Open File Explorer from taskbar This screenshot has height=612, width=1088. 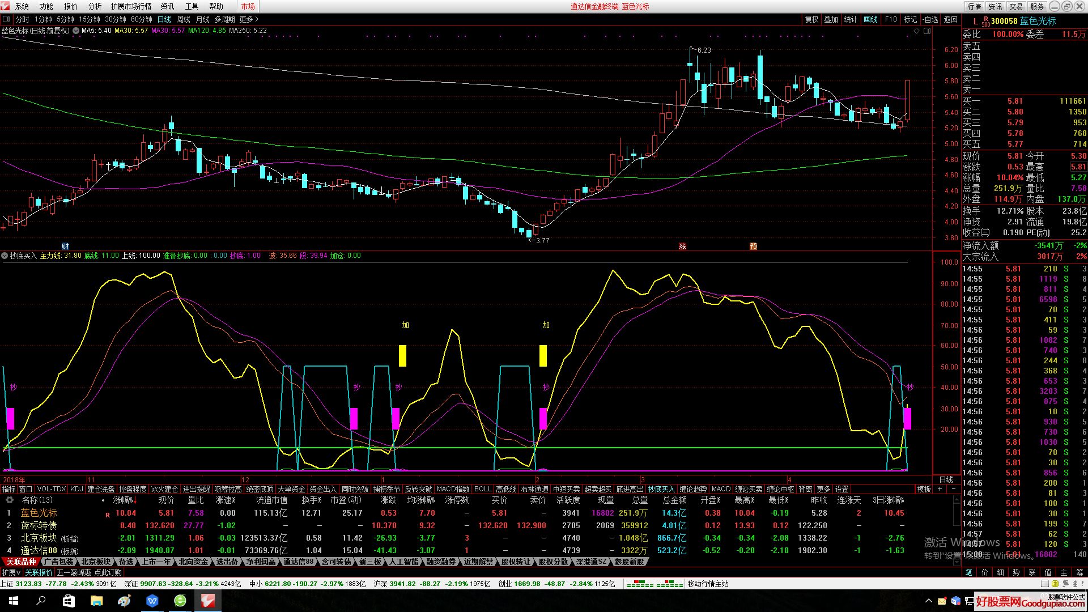point(96,601)
